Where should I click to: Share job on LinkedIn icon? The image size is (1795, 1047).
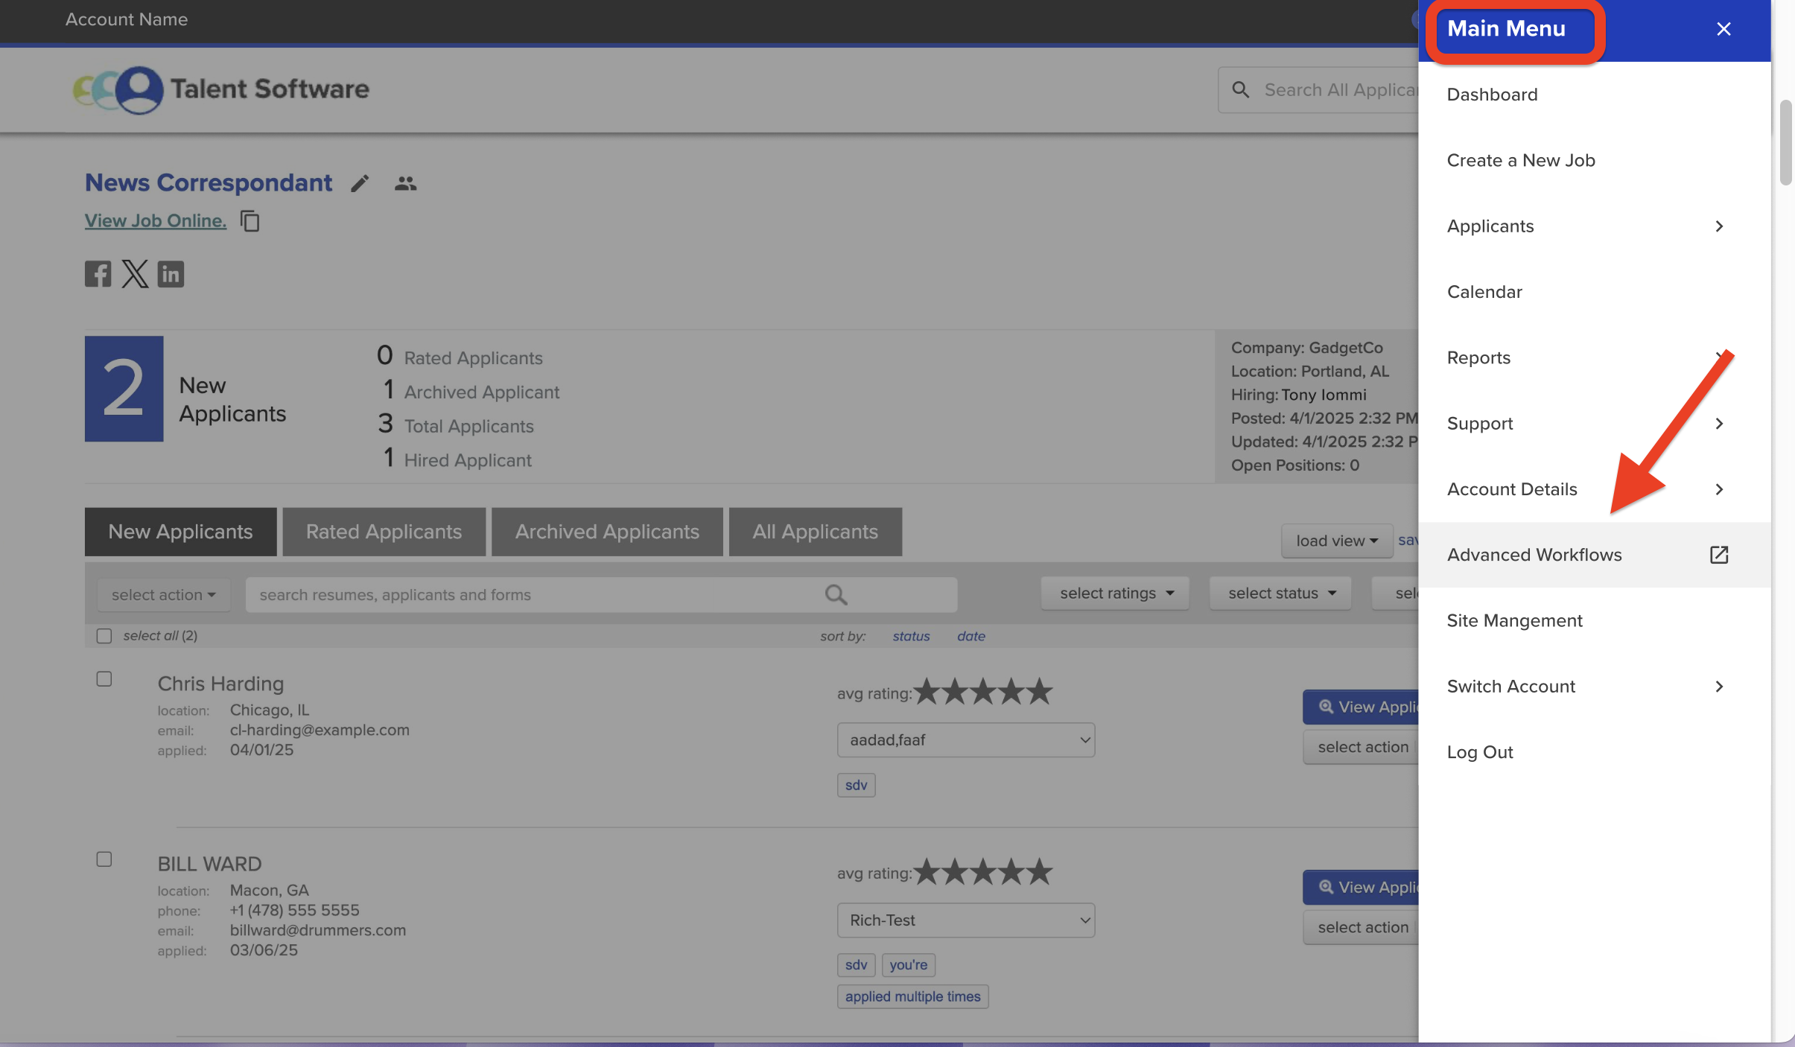(171, 274)
